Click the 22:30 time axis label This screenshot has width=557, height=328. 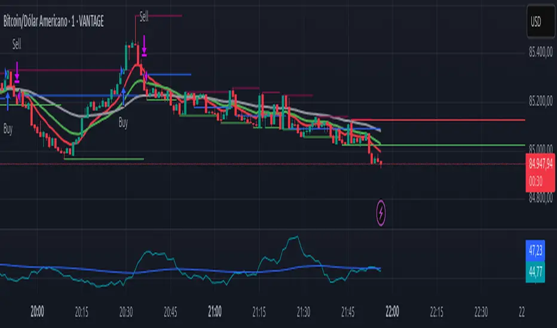[x=481, y=312]
